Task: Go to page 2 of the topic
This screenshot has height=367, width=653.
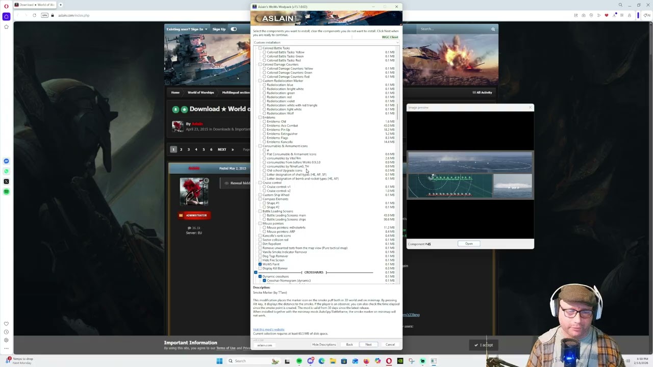Action: coord(181,149)
